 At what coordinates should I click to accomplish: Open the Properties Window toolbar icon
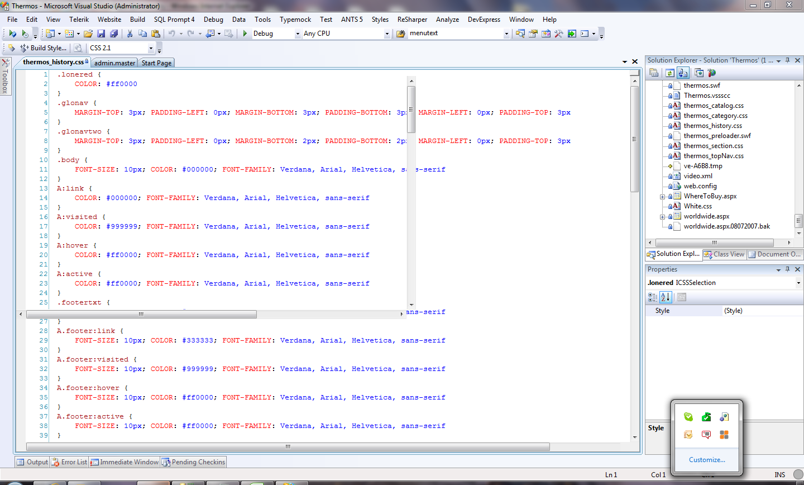533,34
